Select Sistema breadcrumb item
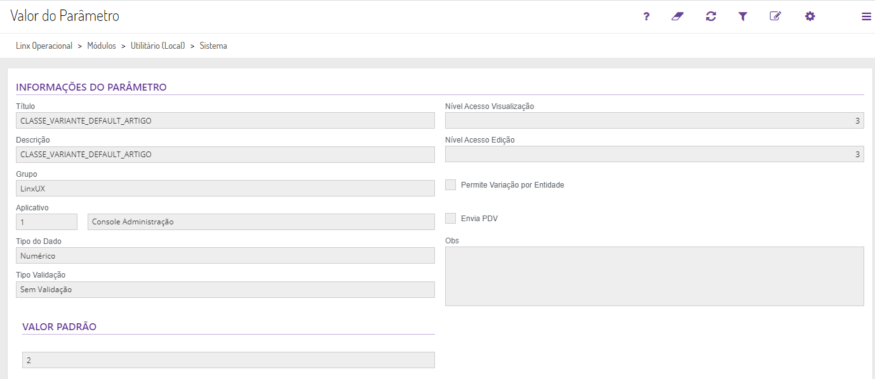The height and width of the screenshot is (379, 875). point(213,46)
